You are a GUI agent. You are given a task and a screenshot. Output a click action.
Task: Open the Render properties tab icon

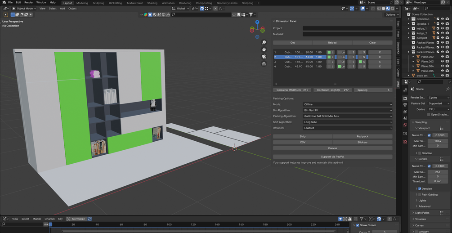(x=405, y=98)
